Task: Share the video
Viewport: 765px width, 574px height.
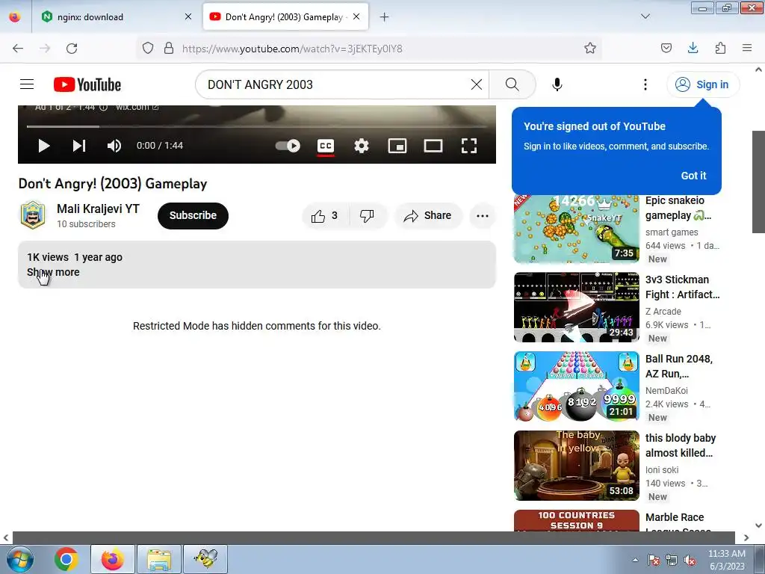Action: pyautogui.click(x=428, y=216)
